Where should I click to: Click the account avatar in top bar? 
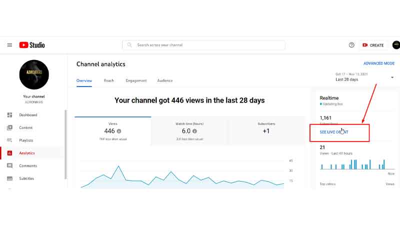(396, 45)
